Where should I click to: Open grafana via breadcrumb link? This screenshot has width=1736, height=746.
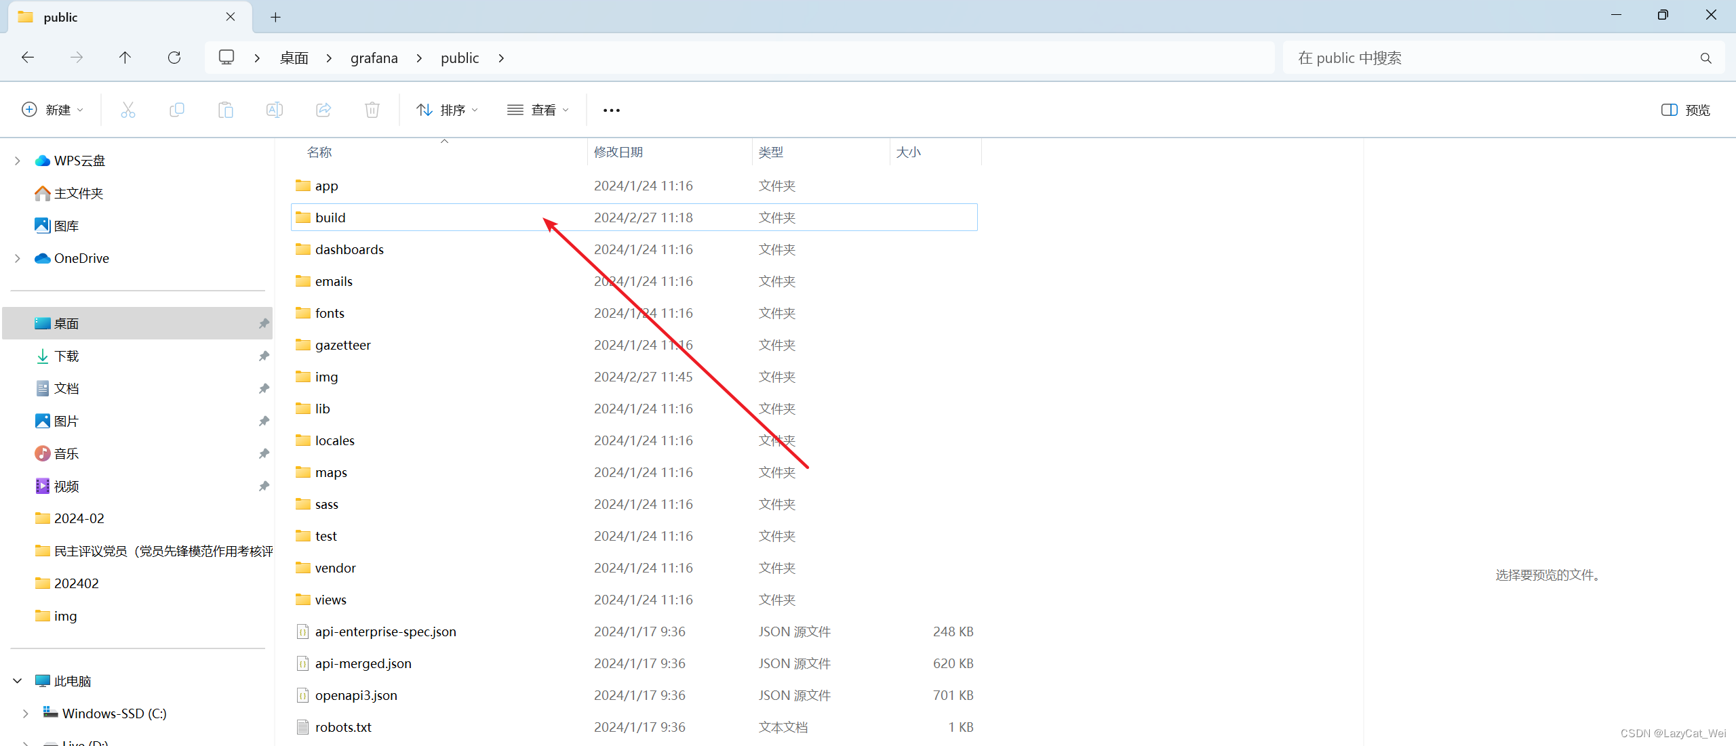tap(374, 58)
